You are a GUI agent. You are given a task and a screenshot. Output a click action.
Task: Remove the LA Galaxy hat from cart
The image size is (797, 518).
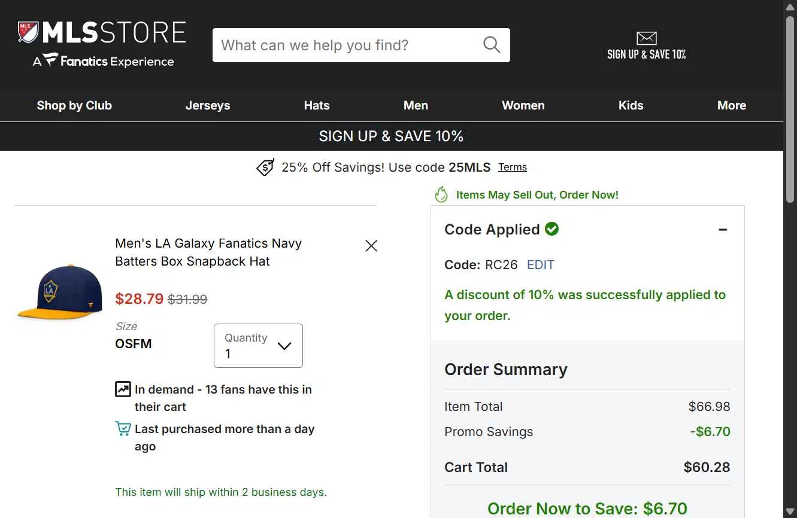pyautogui.click(x=371, y=246)
